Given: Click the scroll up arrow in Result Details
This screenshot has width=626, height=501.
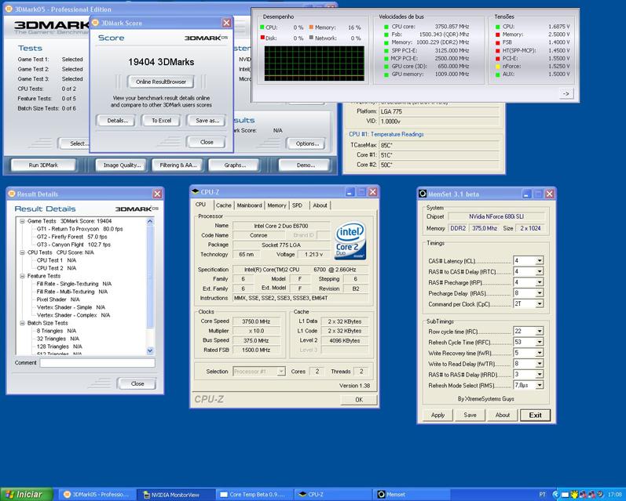Looking at the screenshot, I should (150, 221).
